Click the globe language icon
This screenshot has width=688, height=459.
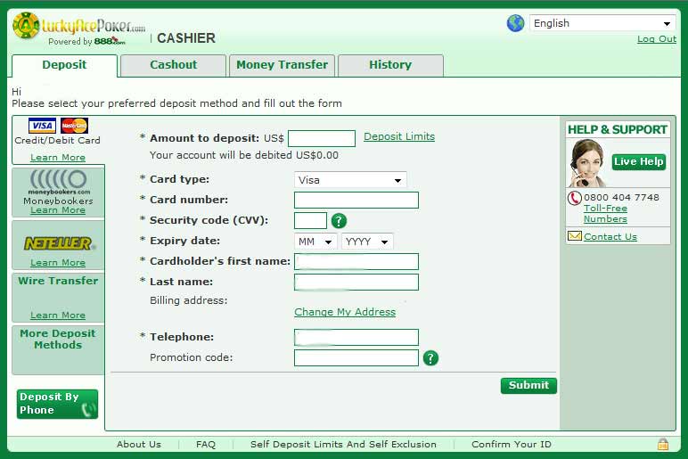coord(516,23)
